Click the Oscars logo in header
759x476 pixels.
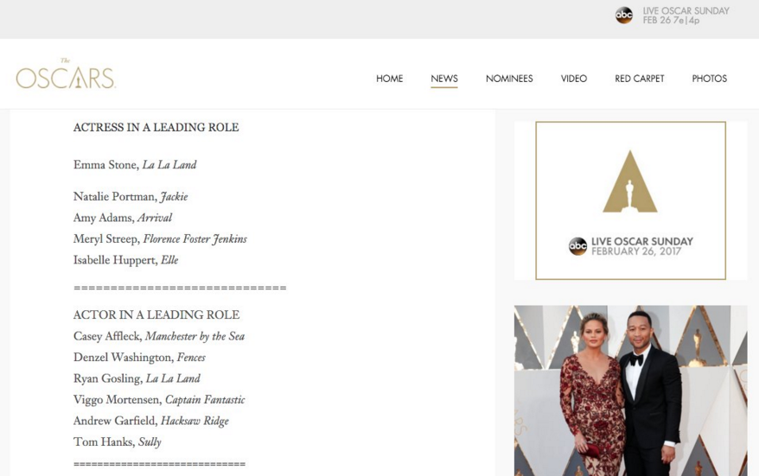pos(66,74)
